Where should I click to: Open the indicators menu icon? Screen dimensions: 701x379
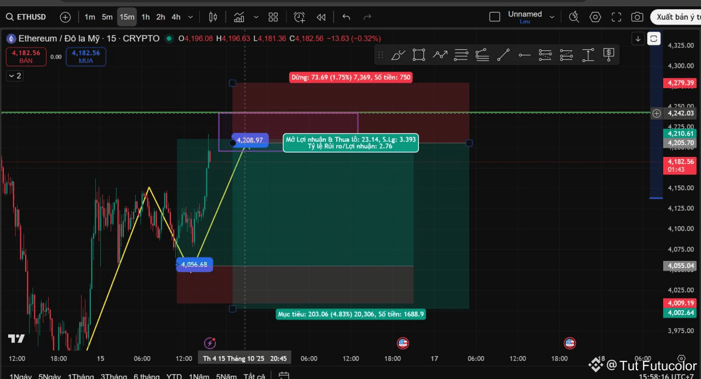239,17
